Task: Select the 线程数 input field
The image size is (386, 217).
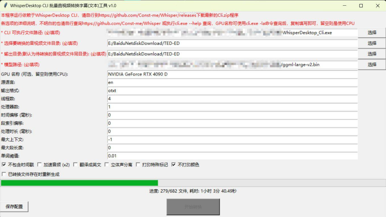Action: (232, 99)
